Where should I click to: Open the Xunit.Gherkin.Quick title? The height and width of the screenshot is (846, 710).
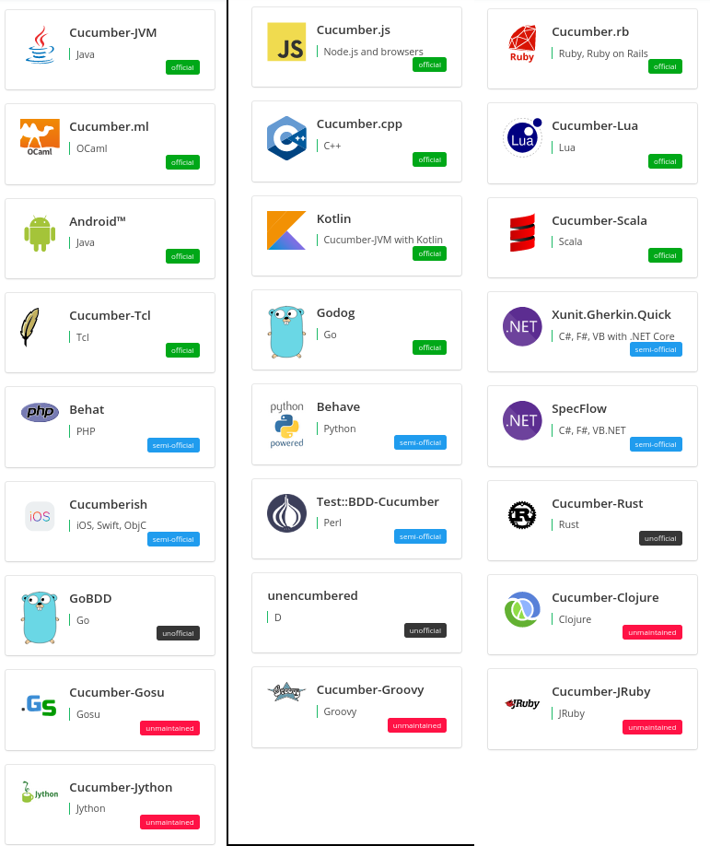pos(611,314)
